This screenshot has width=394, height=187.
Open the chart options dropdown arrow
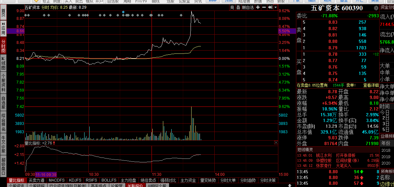pyautogui.click(x=275, y=7)
